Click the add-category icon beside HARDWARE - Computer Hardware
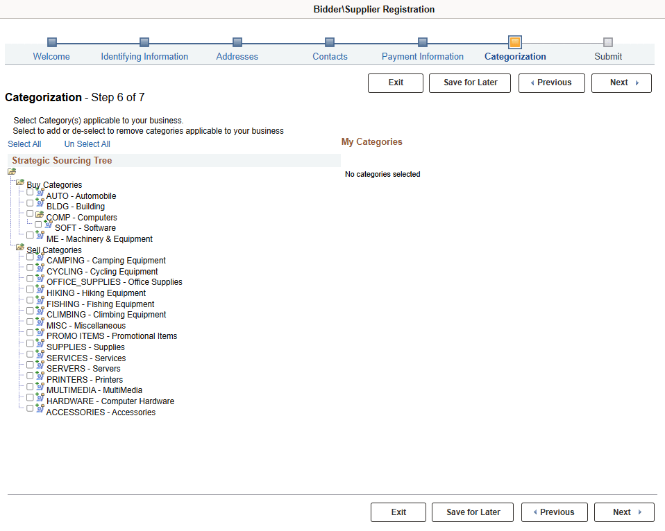665x531 pixels. (40, 399)
